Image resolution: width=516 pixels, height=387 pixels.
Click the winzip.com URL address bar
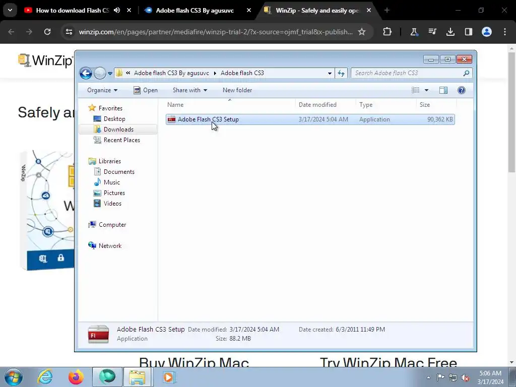(x=216, y=32)
